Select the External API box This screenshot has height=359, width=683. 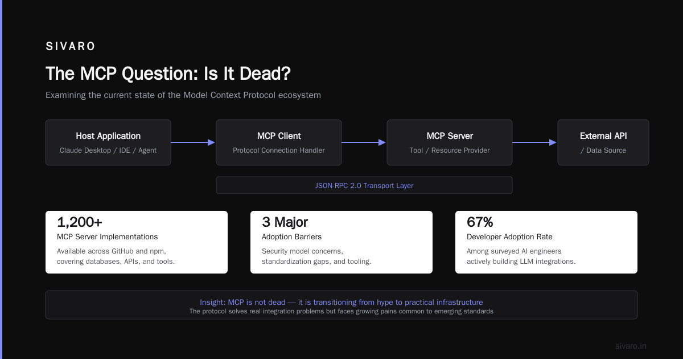point(603,142)
